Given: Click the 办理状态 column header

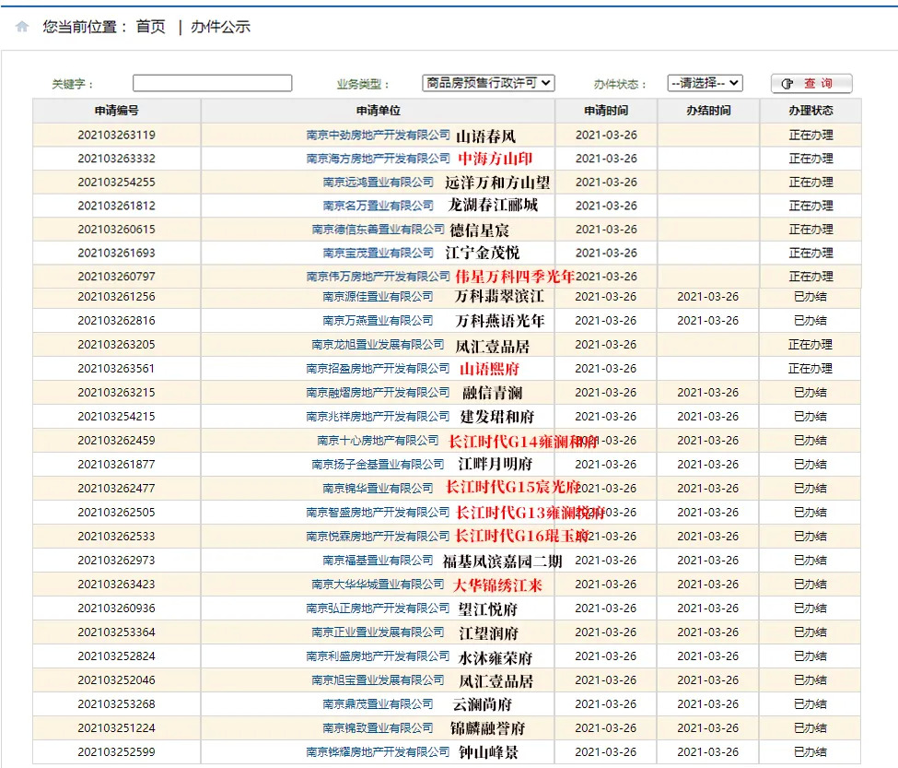Looking at the screenshot, I should pyautogui.click(x=811, y=111).
